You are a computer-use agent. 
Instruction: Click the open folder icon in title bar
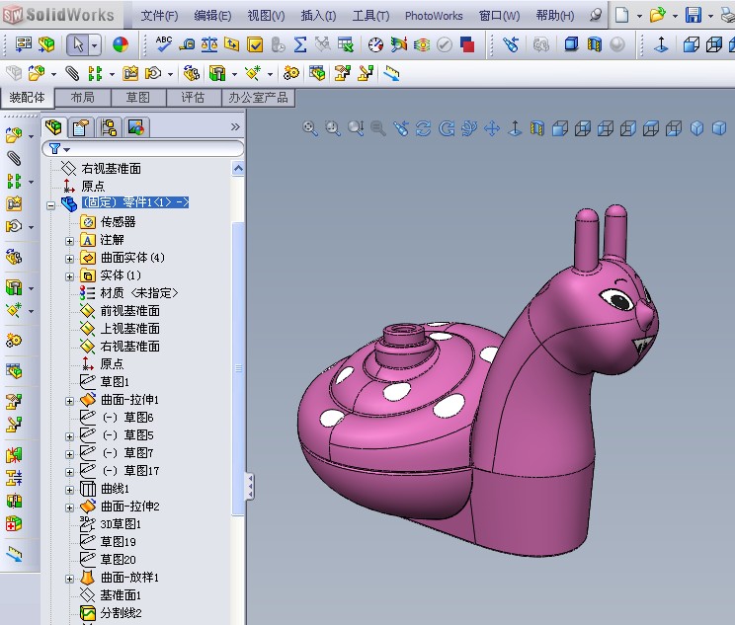[x=657, y=15]
